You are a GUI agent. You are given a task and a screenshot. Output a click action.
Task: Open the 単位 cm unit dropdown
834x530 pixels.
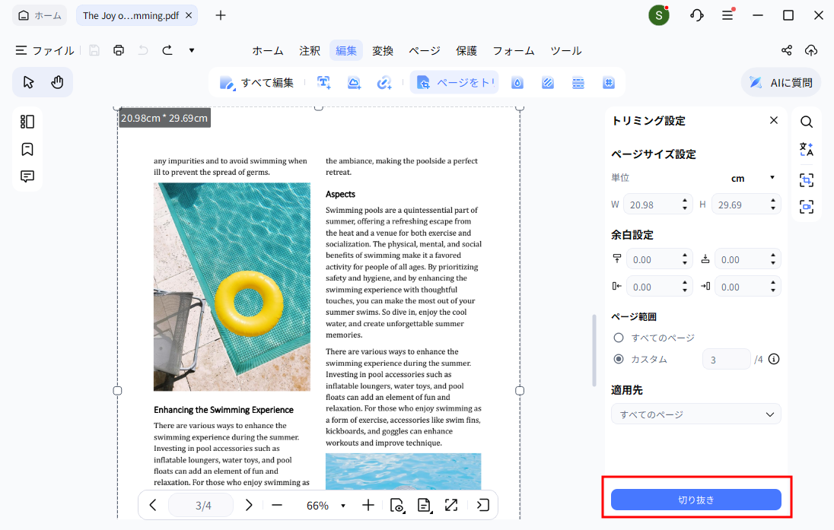coord(752,178)
